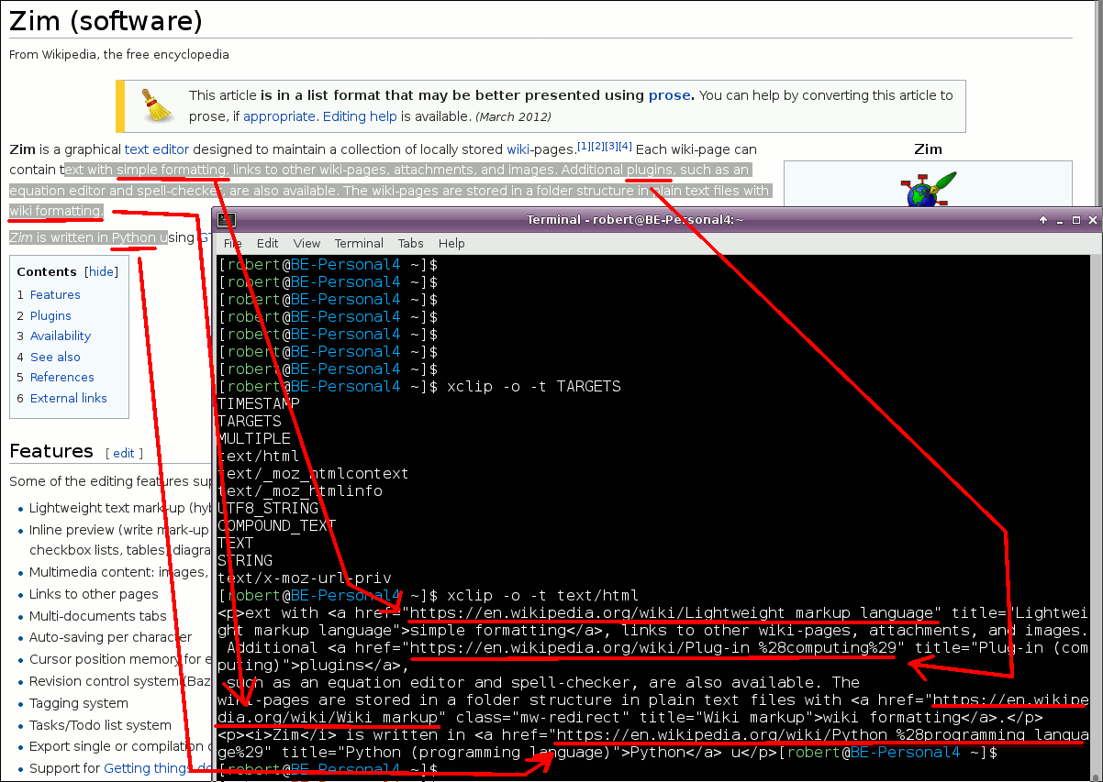Viewport: 1103px width, 782px height.
Task: Click the Plug-in_%28computing%29 URL in Terminal
Action: coord(652,647)
